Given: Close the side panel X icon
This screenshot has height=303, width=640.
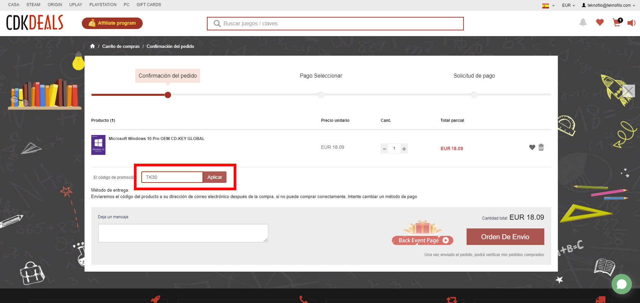Looking at the screenshot, I should [x=629, y=91].
